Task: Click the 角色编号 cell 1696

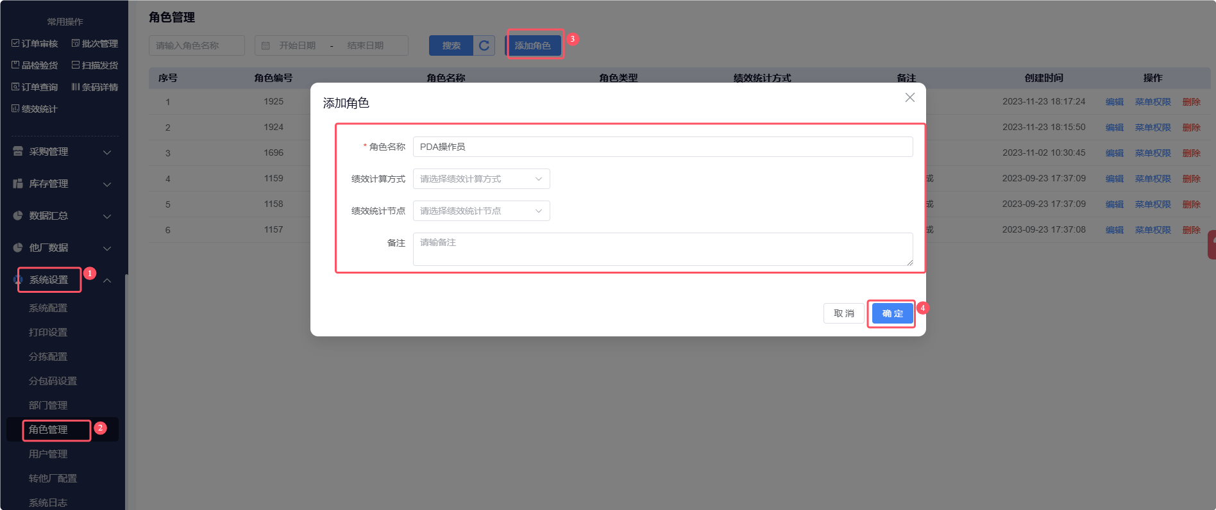Action: [x=273, y=152]
